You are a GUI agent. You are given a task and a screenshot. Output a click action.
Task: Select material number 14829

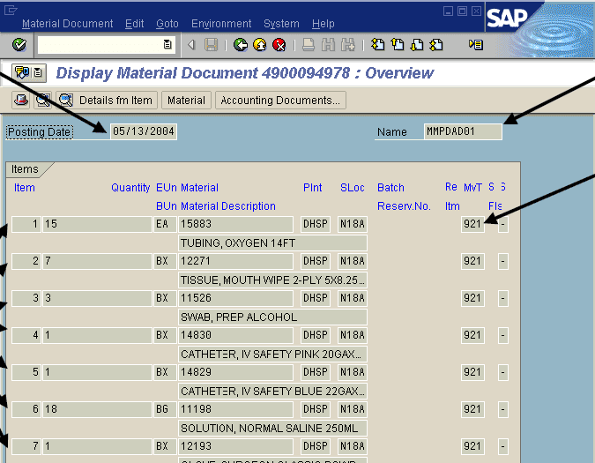(235, 372)
